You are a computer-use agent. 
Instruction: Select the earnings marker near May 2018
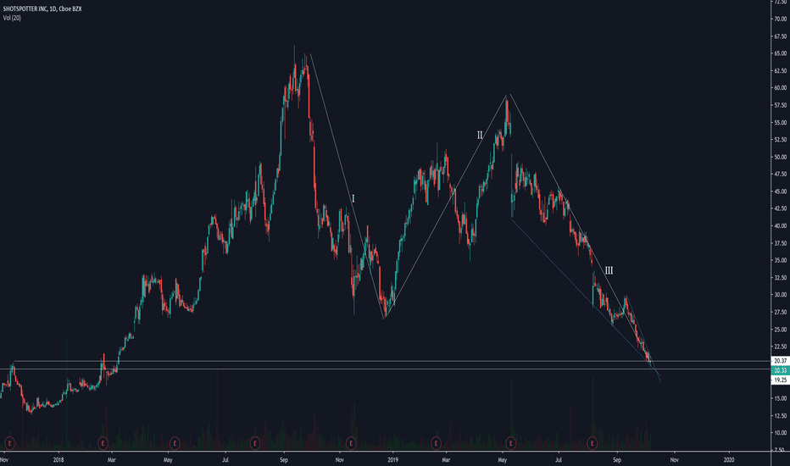(175, 443)
